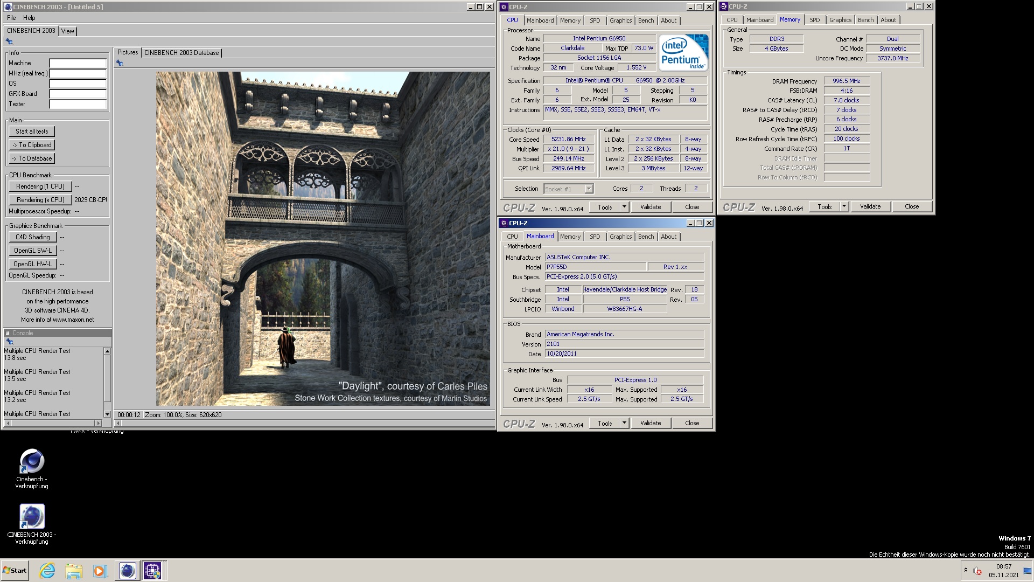Click show desktop button in tray
1034x582 pixels.
click(1027, 571)
